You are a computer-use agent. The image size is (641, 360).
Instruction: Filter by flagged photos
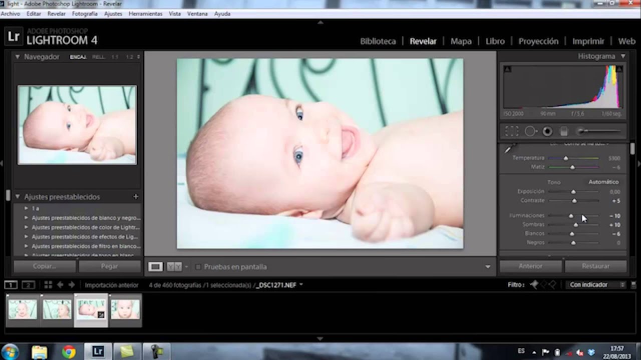[x=534, y=284]
